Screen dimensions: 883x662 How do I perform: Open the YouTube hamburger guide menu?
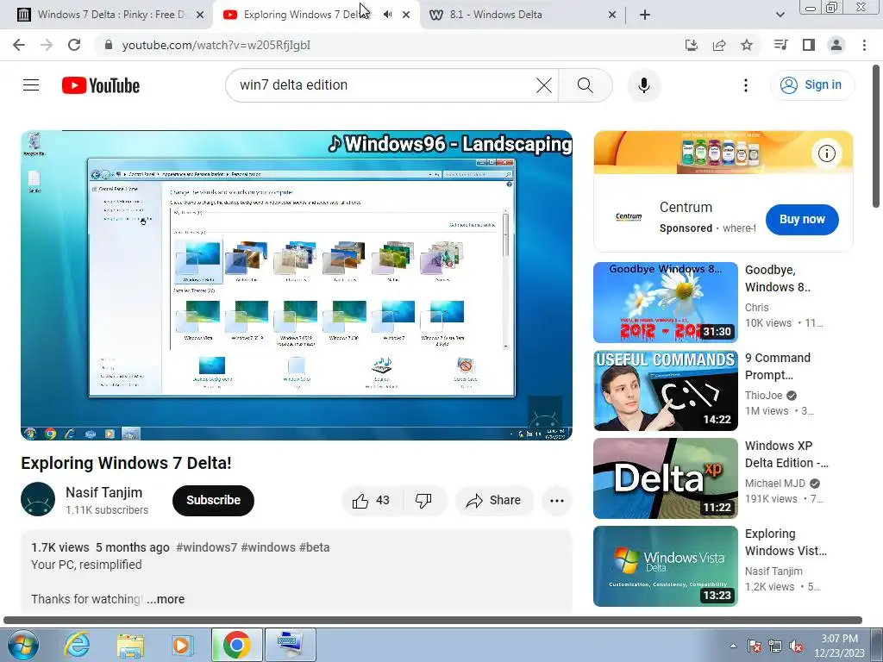[31, 85]
